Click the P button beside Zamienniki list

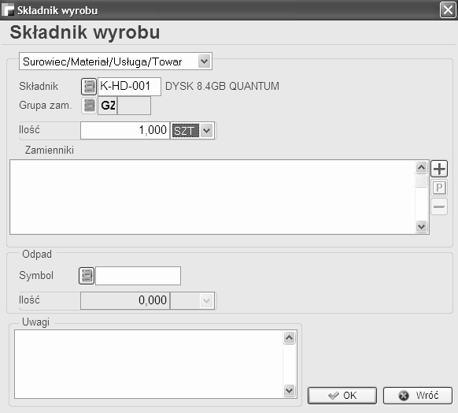pos(439,188)
